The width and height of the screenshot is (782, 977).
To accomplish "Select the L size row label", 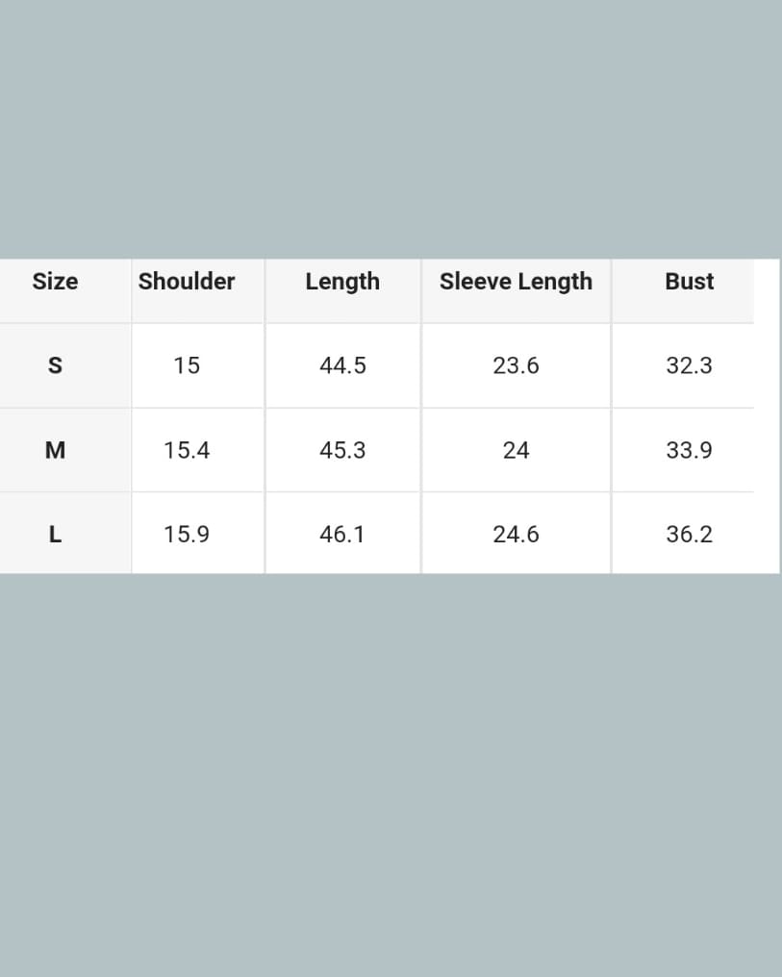I will (x=55, y=535).
